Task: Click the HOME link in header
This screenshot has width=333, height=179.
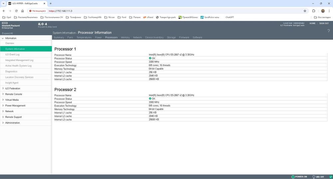Action: tap(312, 23)
